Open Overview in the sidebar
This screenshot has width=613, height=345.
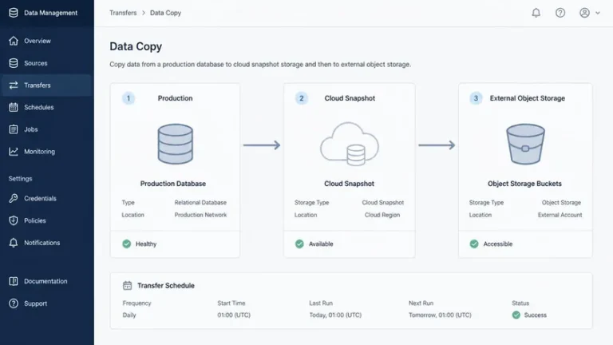click(46, 41)
